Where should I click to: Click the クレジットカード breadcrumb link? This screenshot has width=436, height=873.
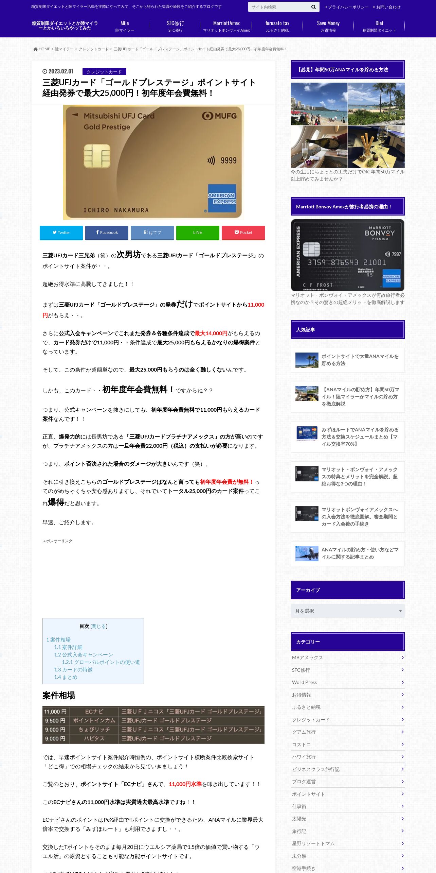(x=94, y=49)
